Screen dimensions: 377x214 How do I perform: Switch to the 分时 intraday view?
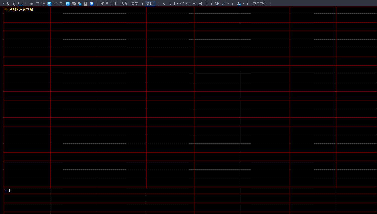(150, 4)
